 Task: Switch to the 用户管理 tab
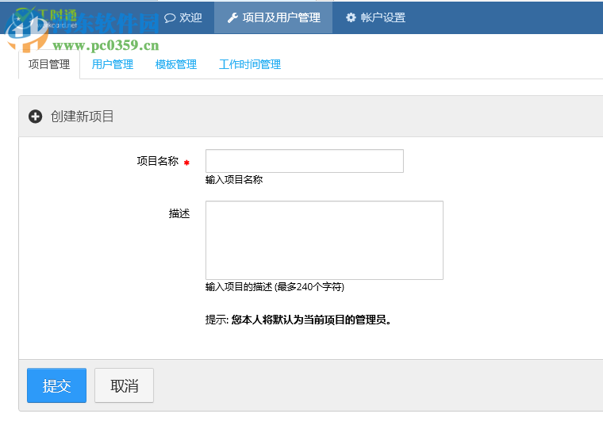[x=113, y=64]
